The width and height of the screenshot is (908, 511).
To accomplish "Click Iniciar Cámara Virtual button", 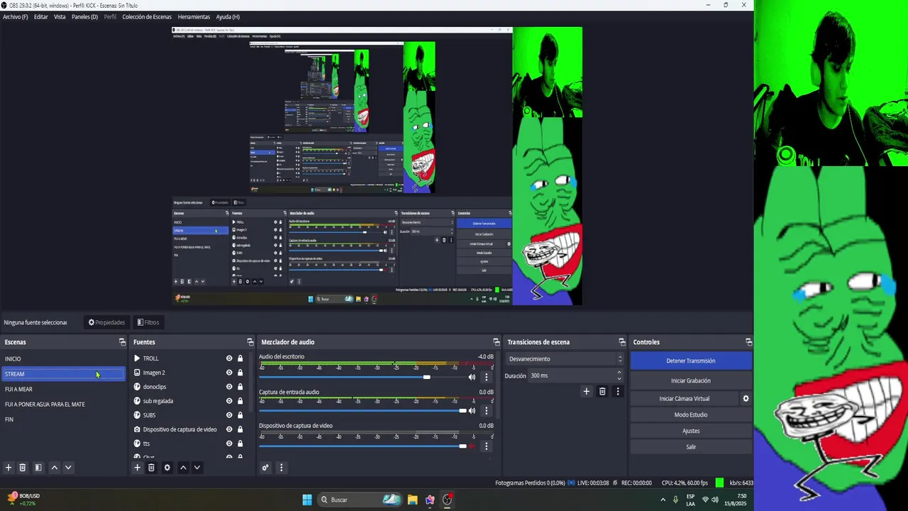I will pyautogui.click(x=685, y=399).
